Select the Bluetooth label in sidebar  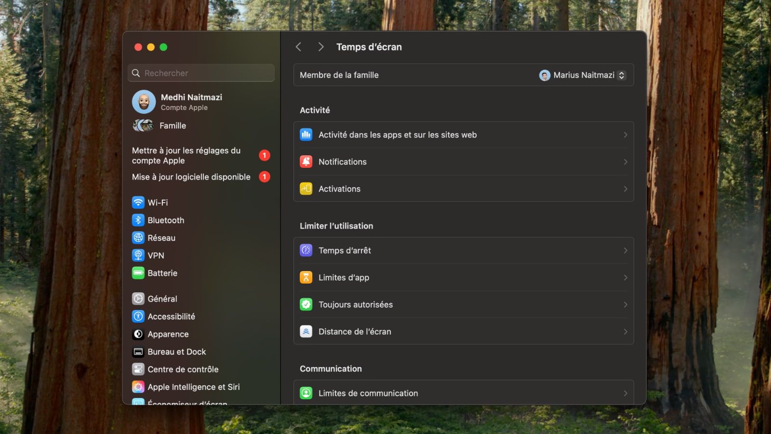(166, 220)
